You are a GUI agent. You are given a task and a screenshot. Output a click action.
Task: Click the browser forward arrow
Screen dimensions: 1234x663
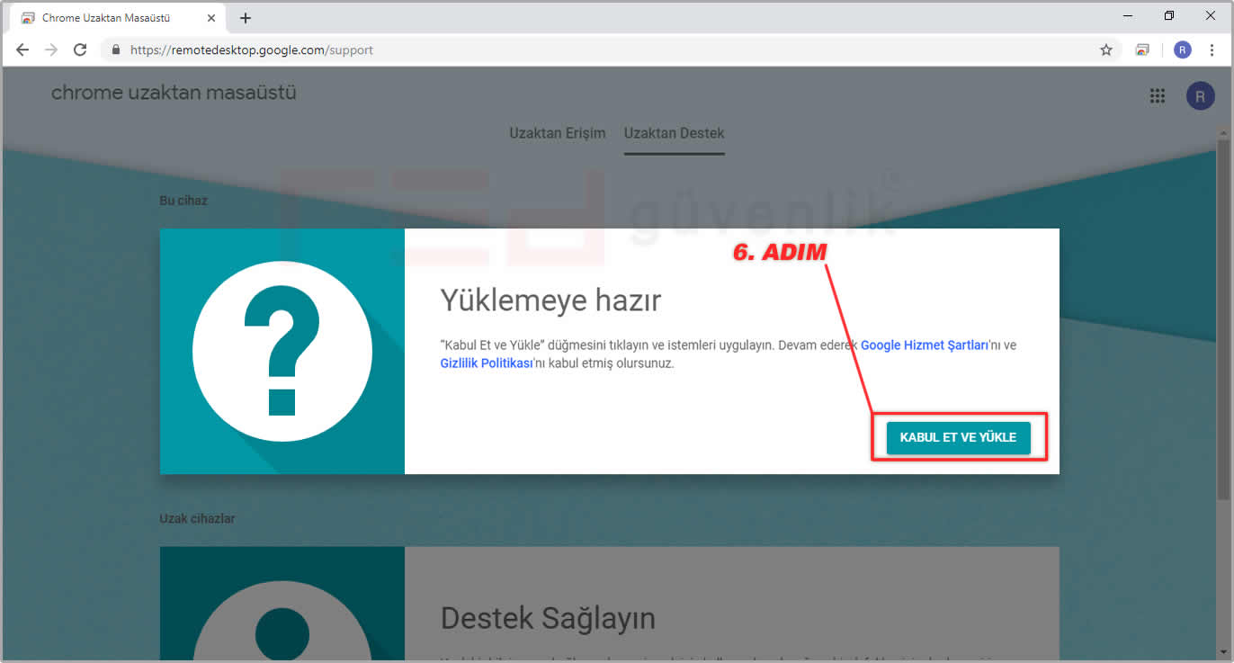pyautogui.click(x=51, y=50)
